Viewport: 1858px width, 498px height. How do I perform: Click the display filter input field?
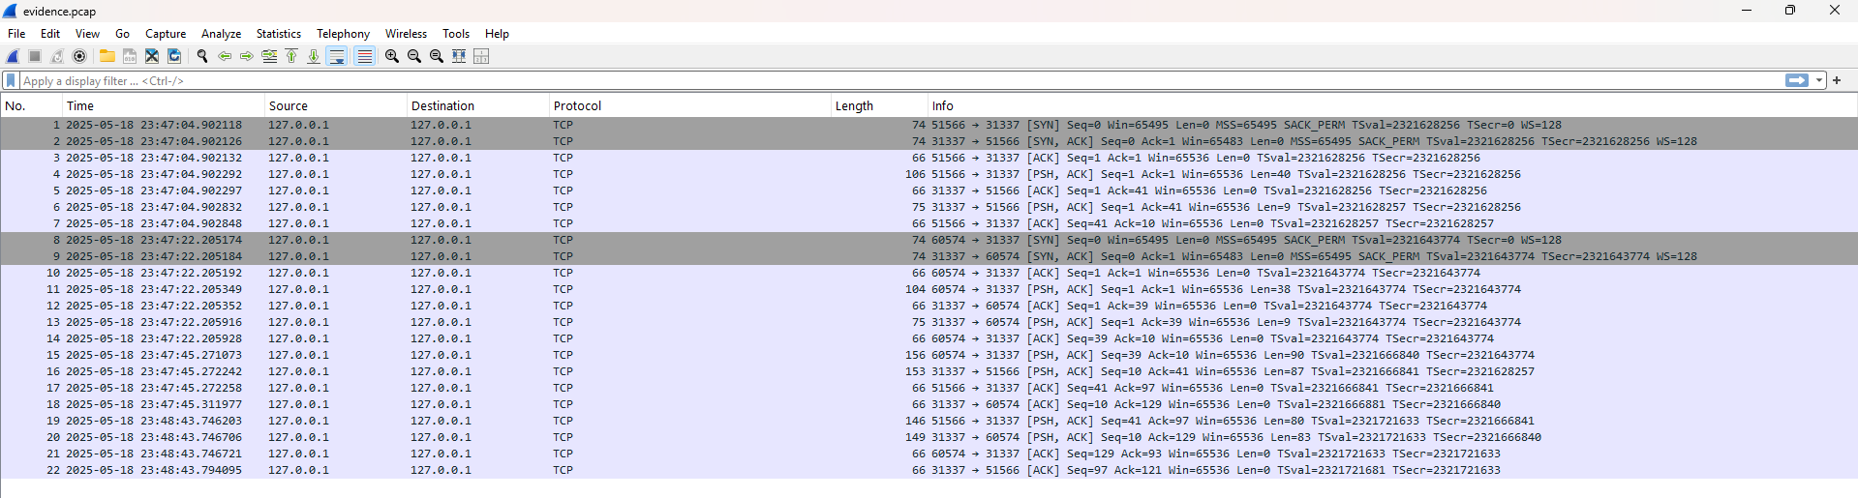tap(900, 81)
